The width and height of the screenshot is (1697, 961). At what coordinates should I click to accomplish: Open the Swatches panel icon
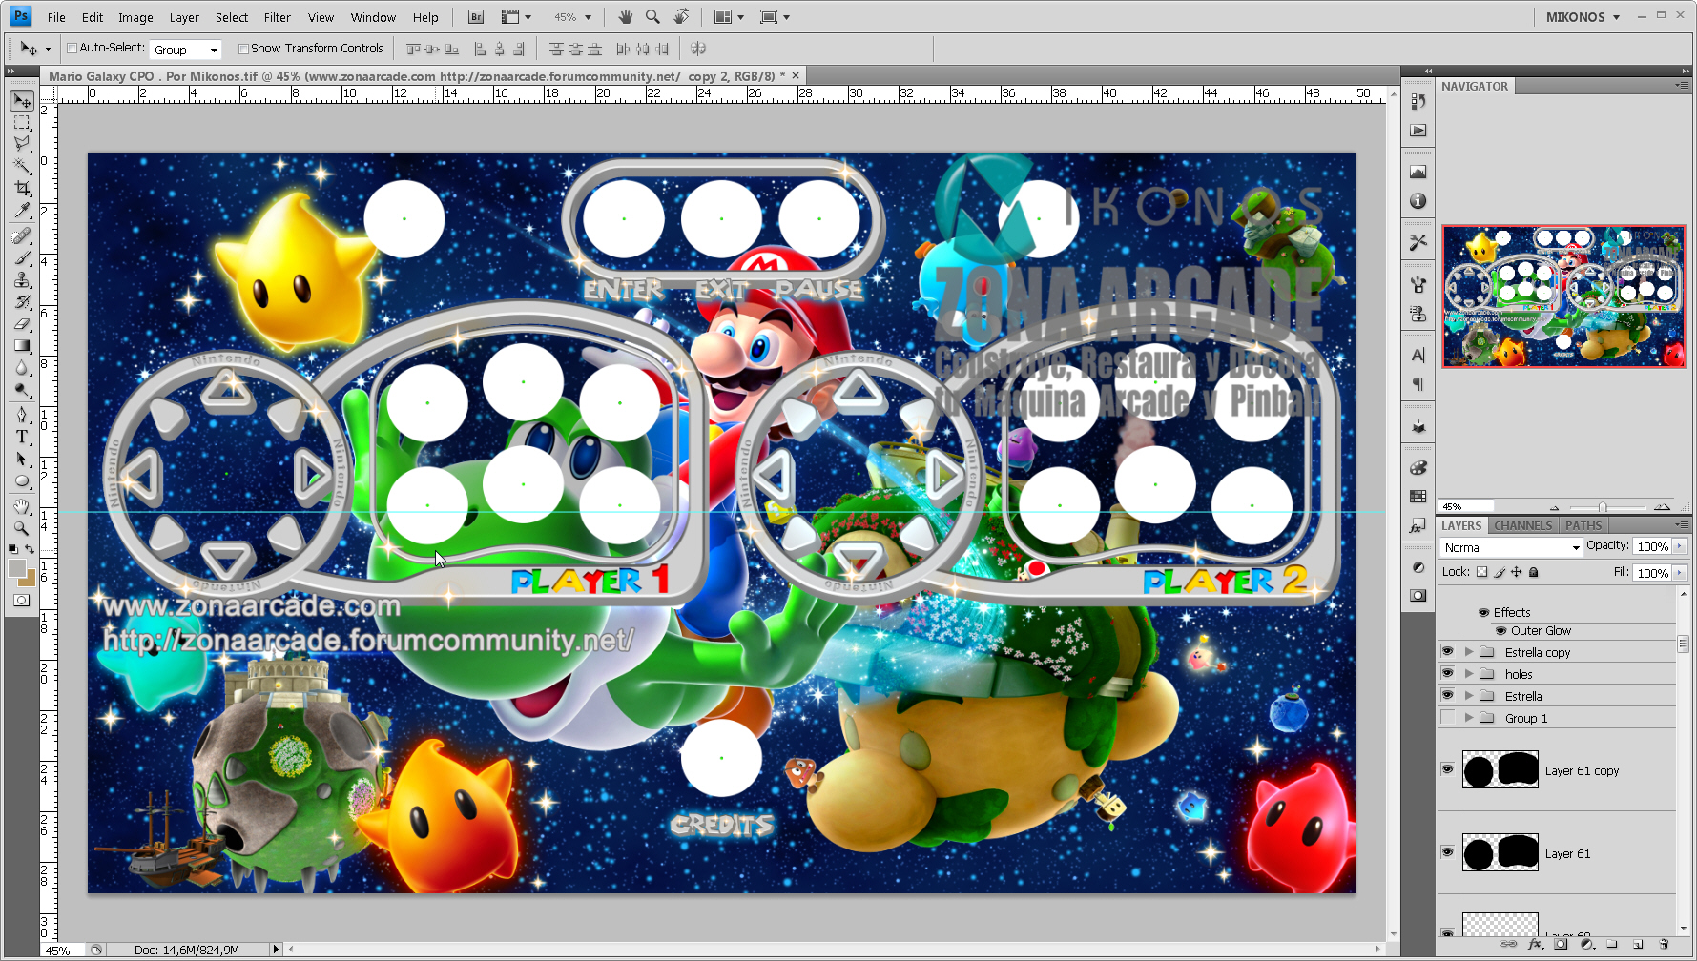(1418, 496)
